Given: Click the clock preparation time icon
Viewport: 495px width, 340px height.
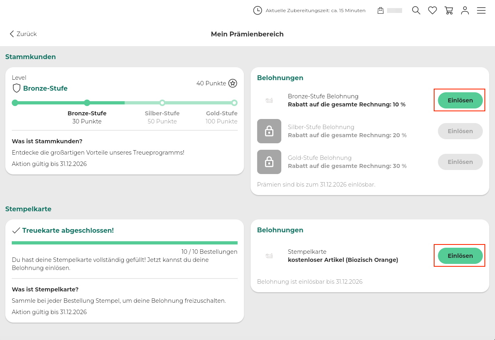Looking at the screenshot, I should tap(258, 11).
